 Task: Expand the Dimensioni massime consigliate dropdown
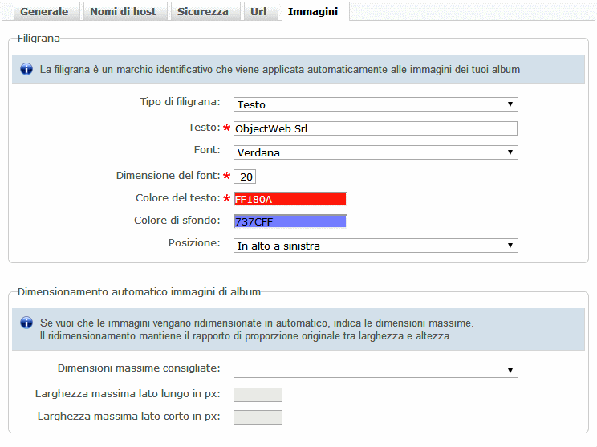point(376,370)
